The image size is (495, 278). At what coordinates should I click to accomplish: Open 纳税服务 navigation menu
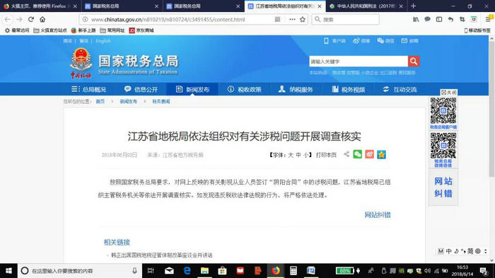pyautogui.click(x=296, y=89)
